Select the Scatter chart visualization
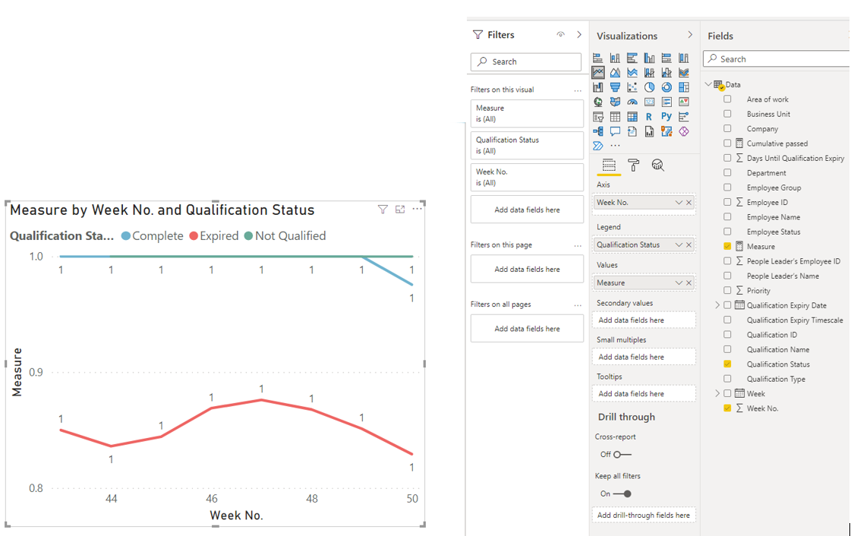 click(x=632, y=87)
